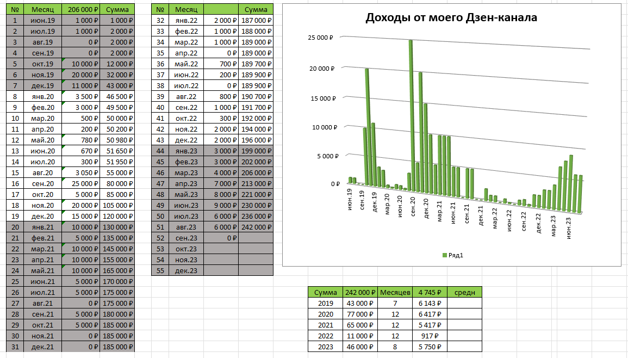Select the month cell "дек.19"
Viewport: 628px width, 358px height.
click(x=43, y=85)
